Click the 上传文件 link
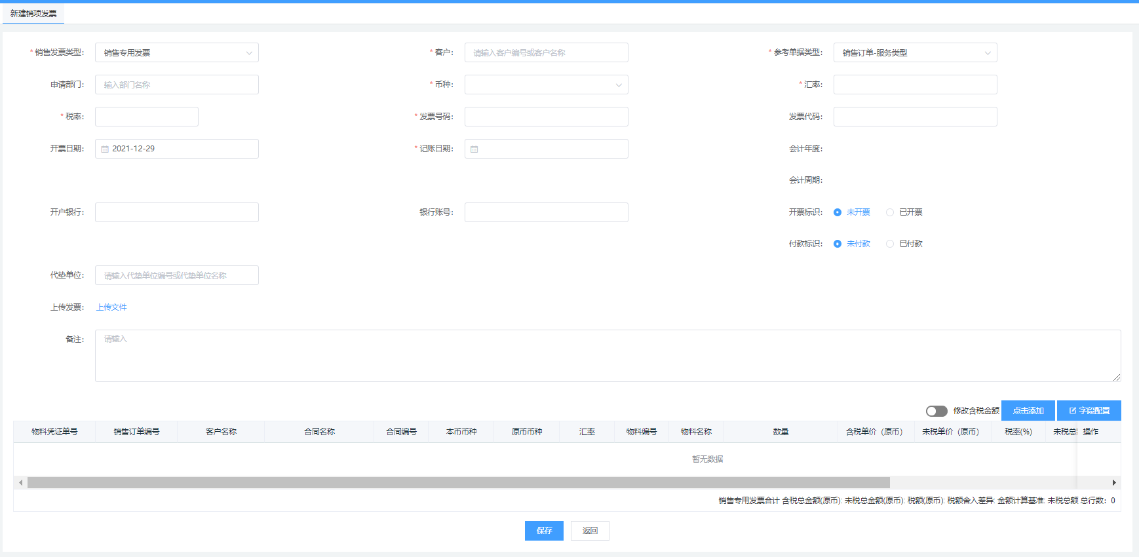This screenshot has height=557, width=1139. point(111,307)
